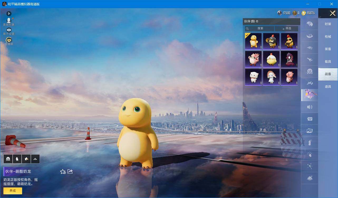Open the drone category icon
The image size is (338, 198).
(310, 48)
